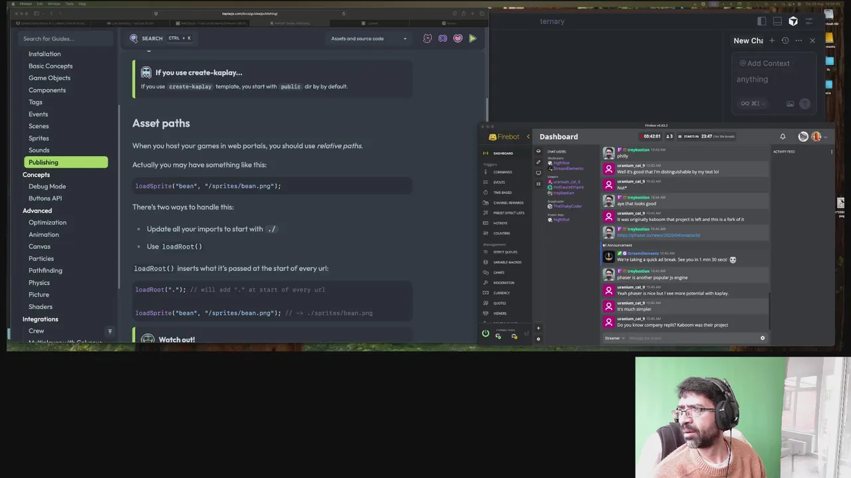Open Channel Rewards in Firebot sidebar
This screenshot has width=851, height=478.
(508, 202)
